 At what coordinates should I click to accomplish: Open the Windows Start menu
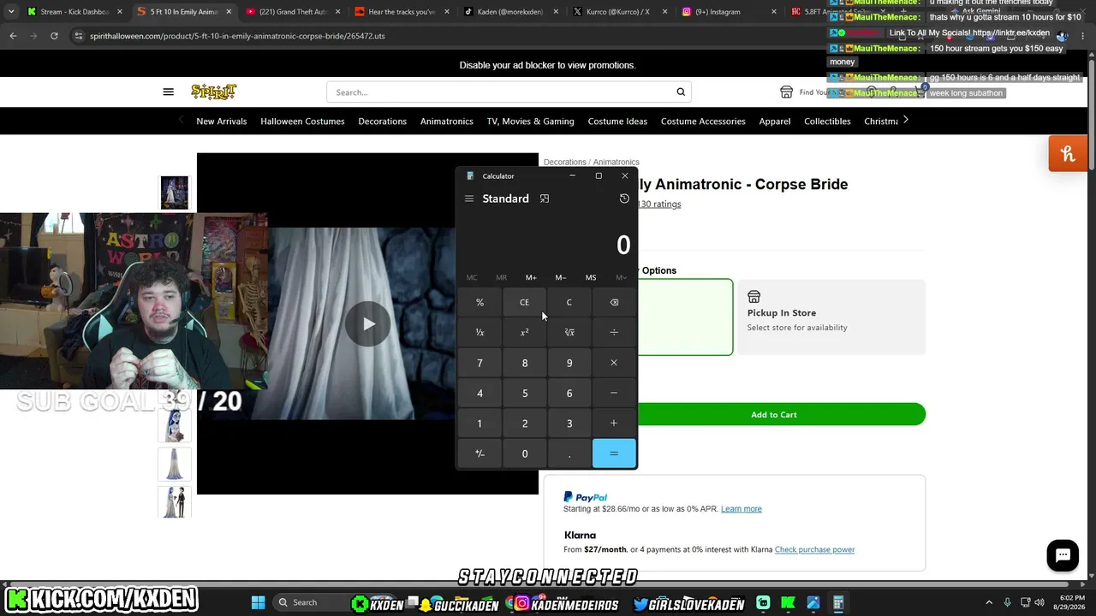(258, 602)
